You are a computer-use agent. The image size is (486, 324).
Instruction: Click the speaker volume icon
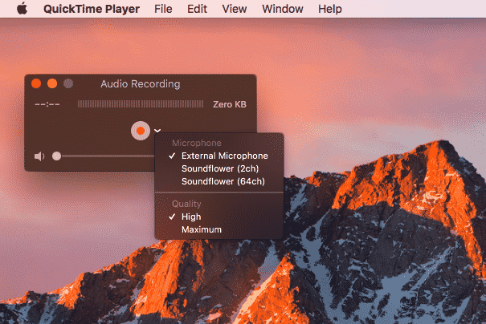coord(39,156)
